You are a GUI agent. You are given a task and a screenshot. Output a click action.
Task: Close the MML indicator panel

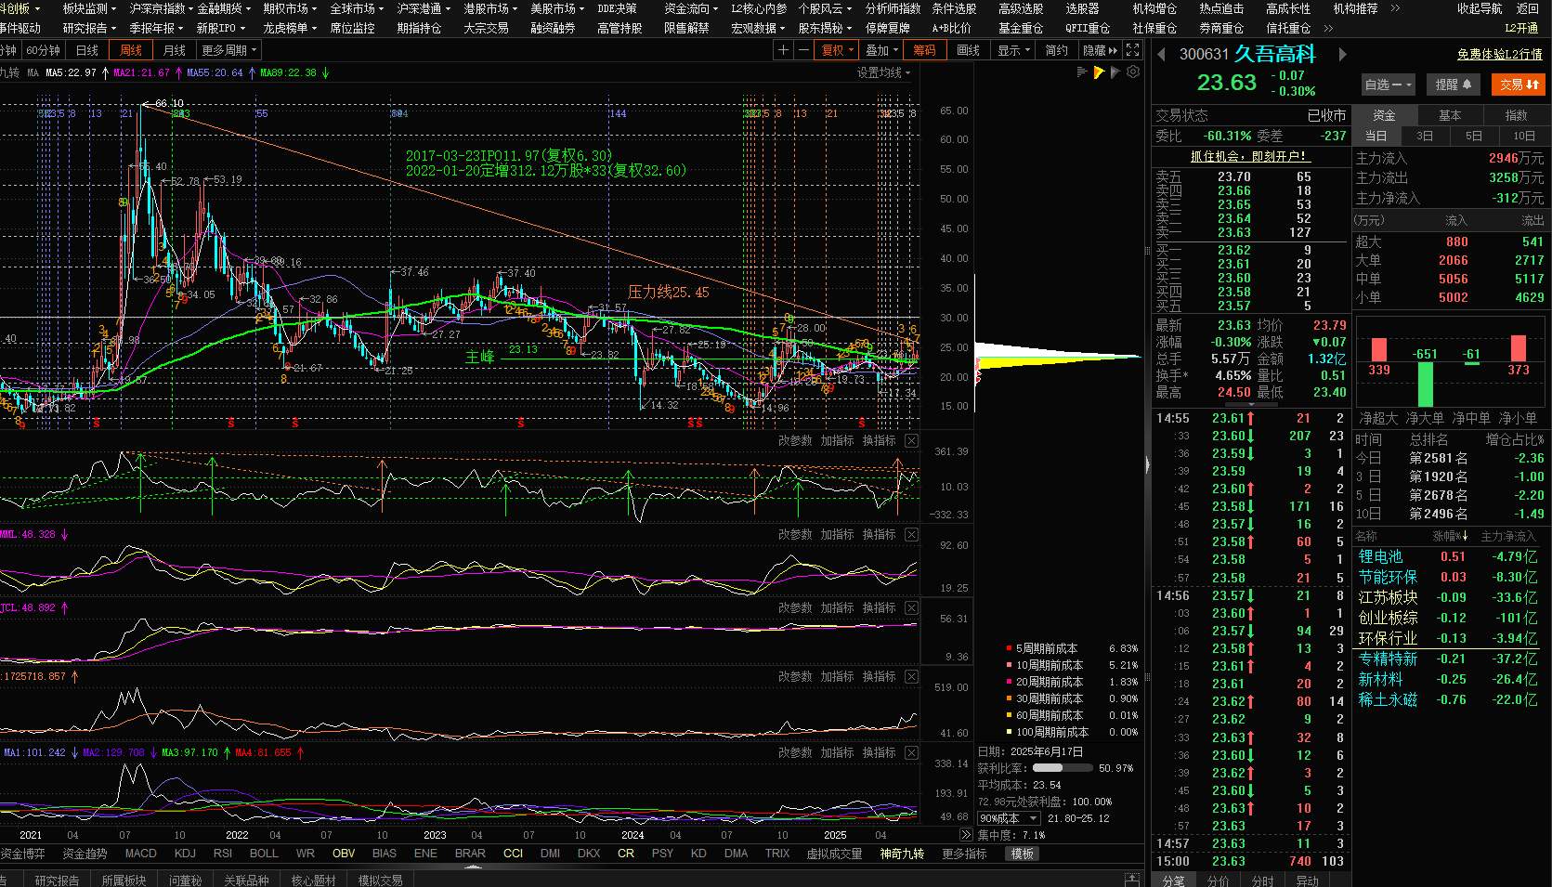tap(912, 534)
